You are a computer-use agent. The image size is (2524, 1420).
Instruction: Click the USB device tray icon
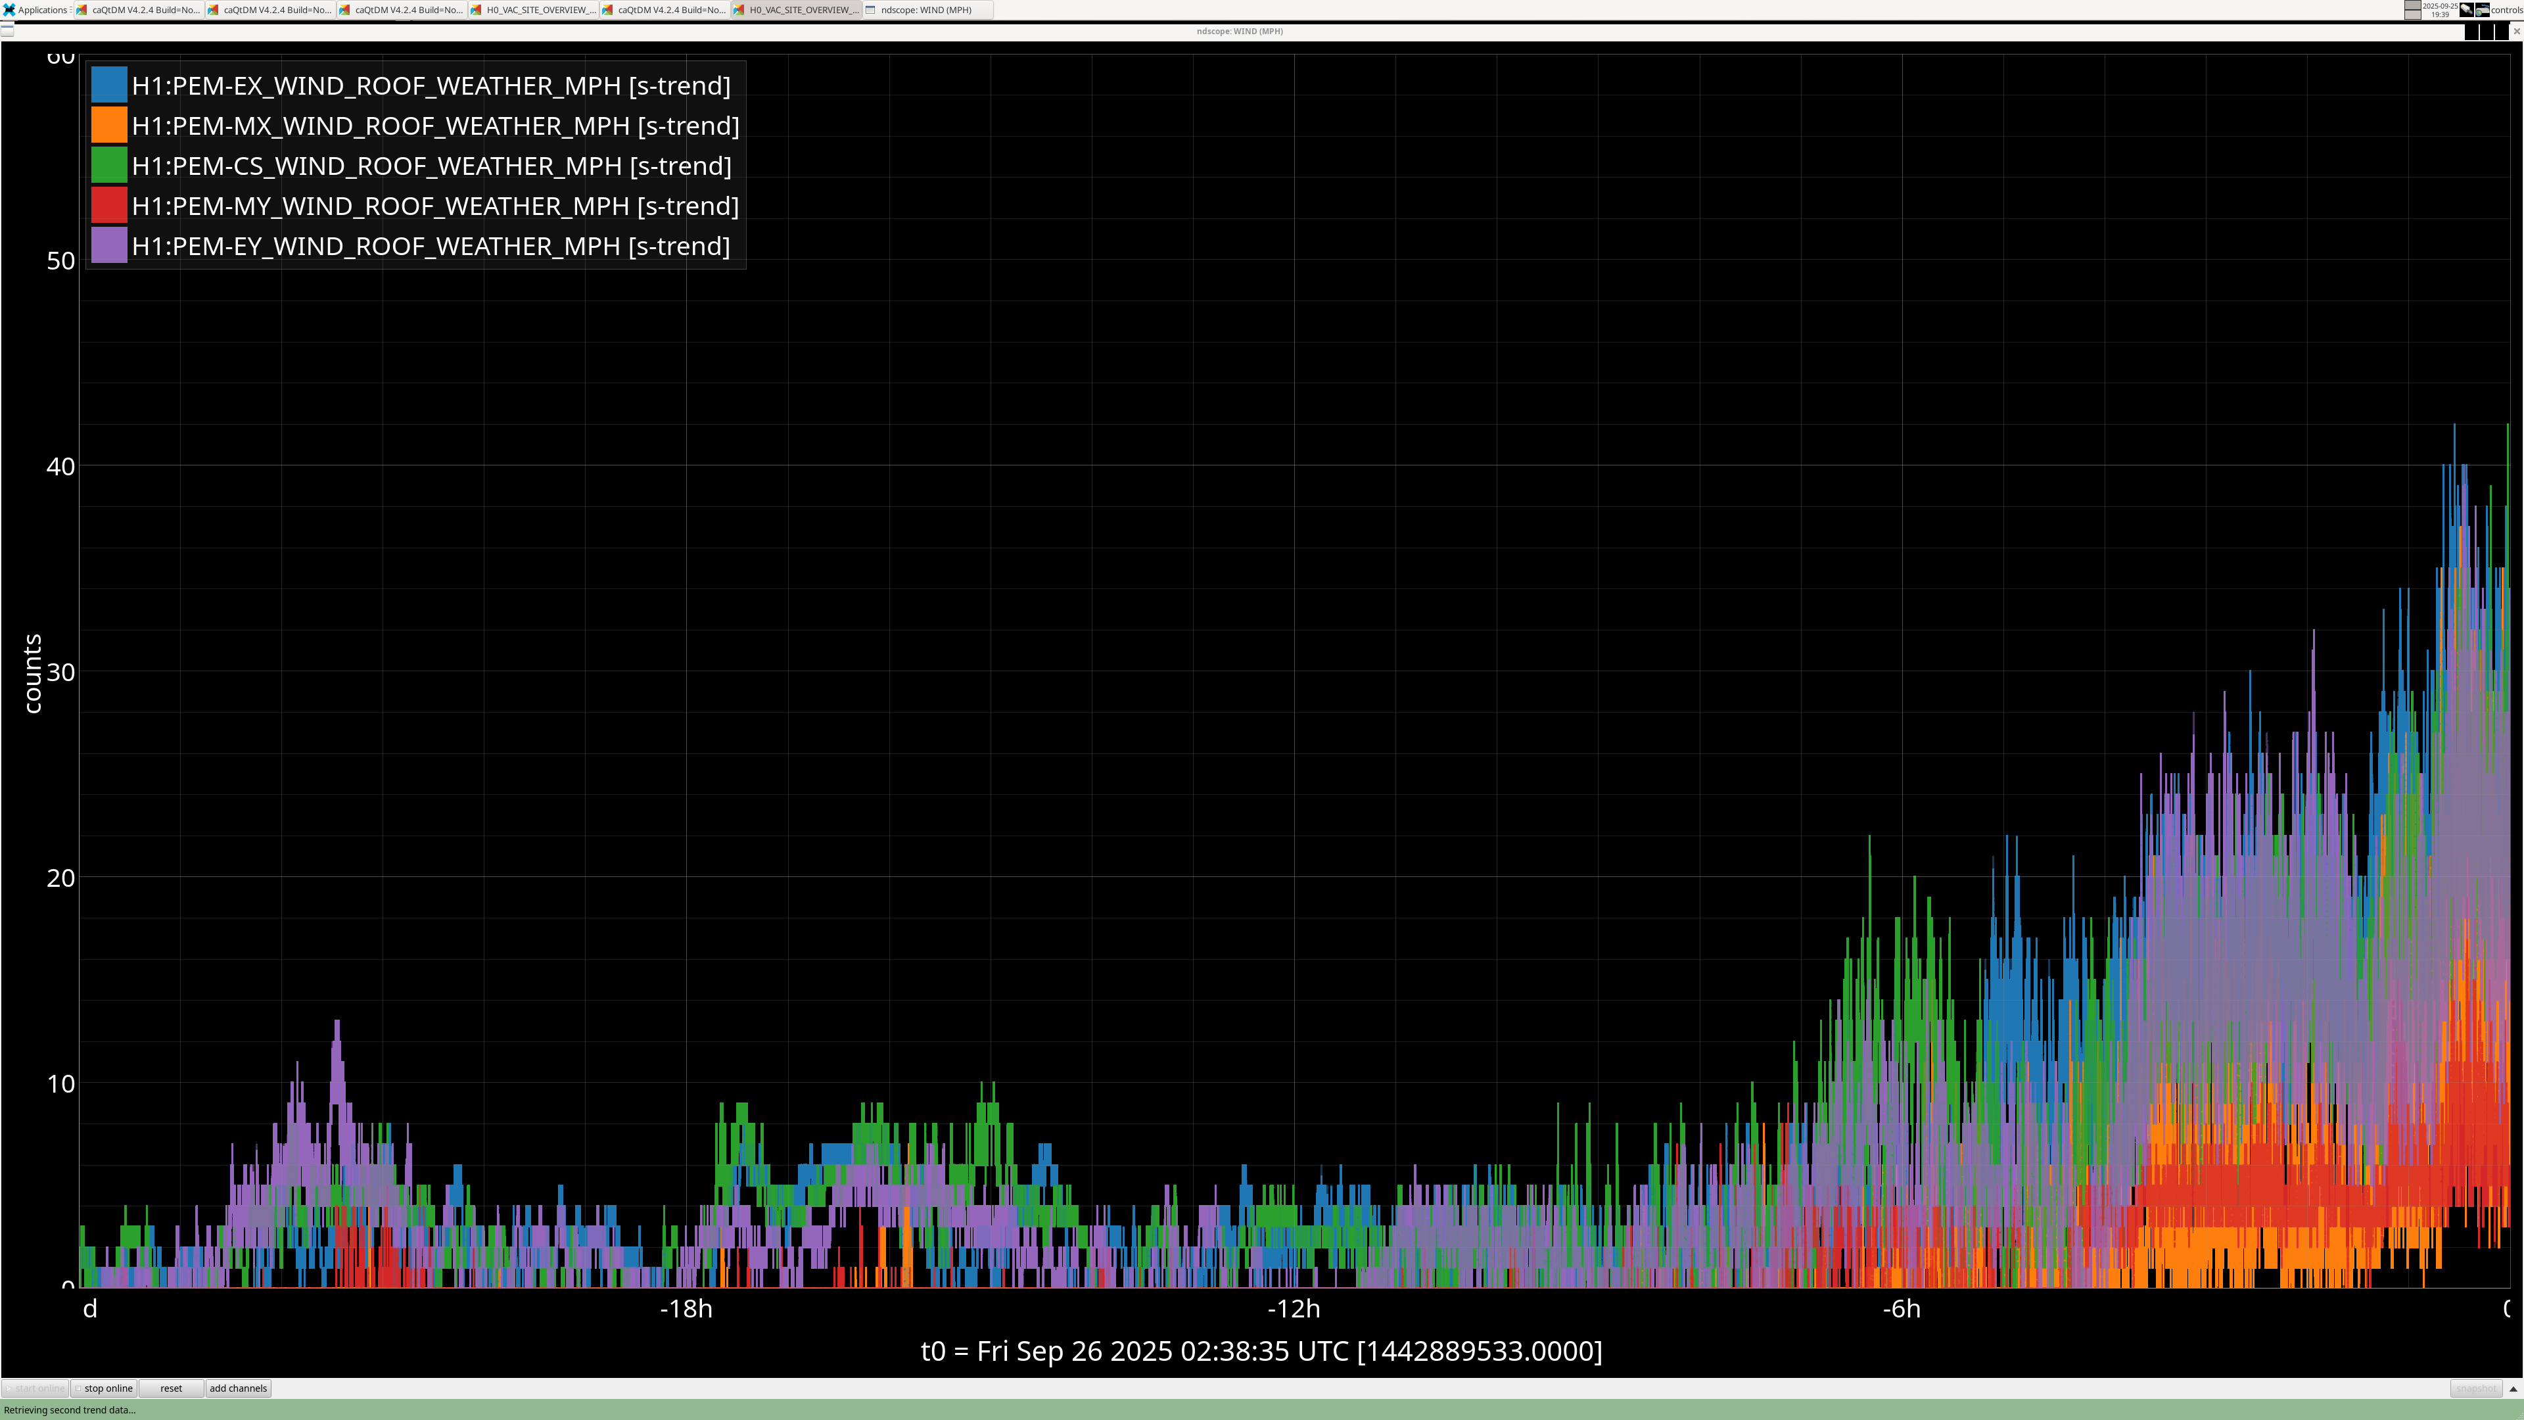(2466, 10)
